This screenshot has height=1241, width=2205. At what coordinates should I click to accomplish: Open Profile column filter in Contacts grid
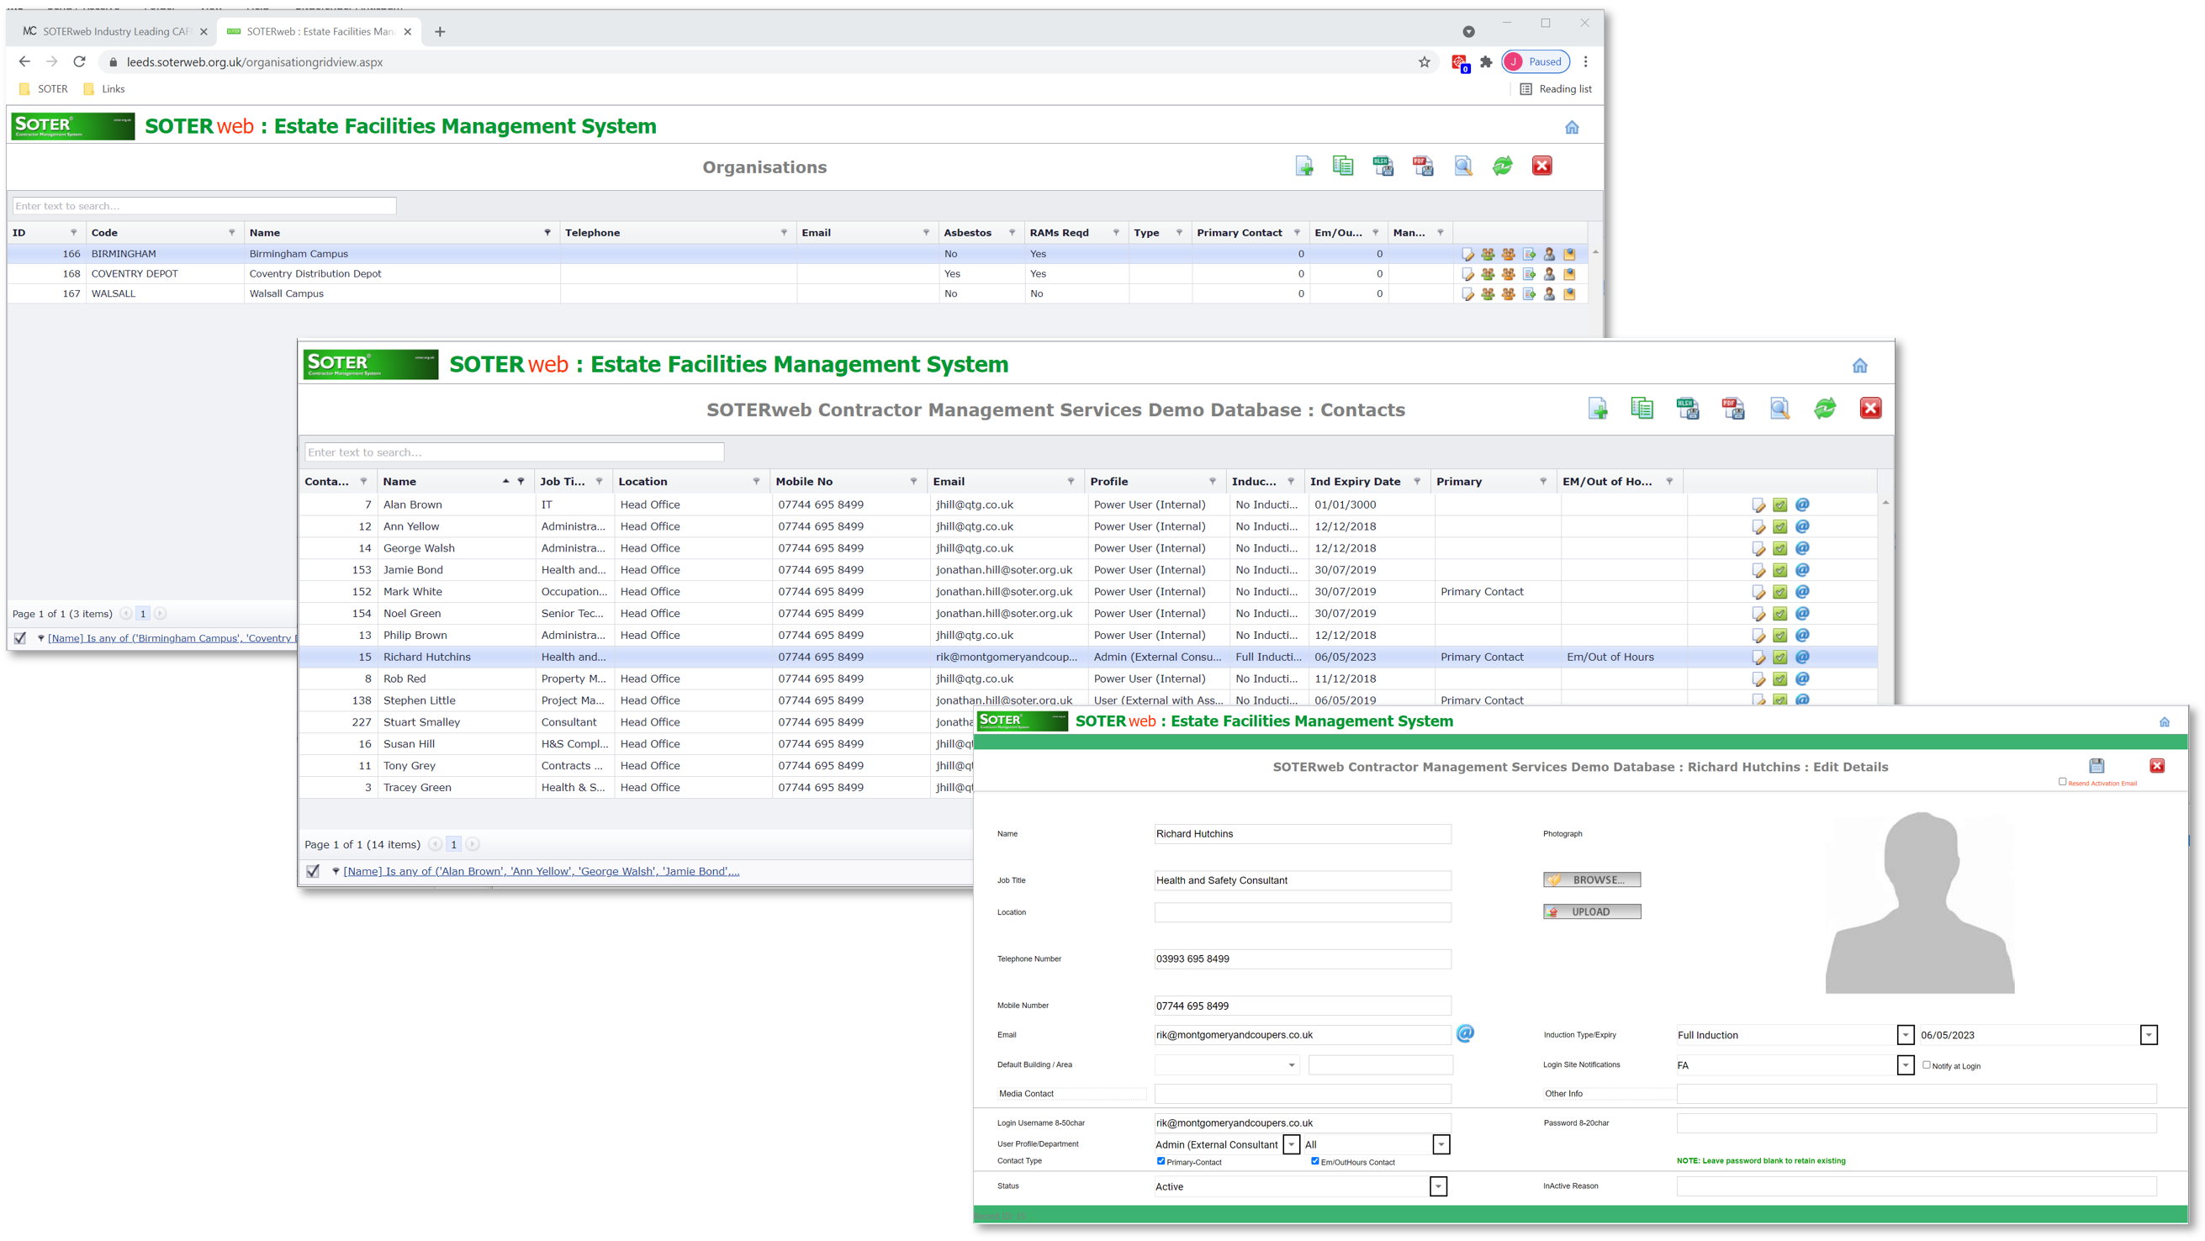(x=1212, y=482)
